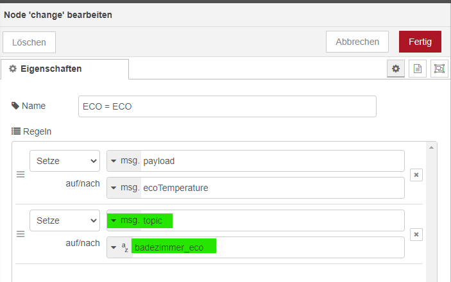Open node appearance settings icon
The image size is (451, 282).
point(439,69)
